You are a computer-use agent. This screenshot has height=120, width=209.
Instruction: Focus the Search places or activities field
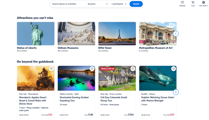click(x=68, y=4)
